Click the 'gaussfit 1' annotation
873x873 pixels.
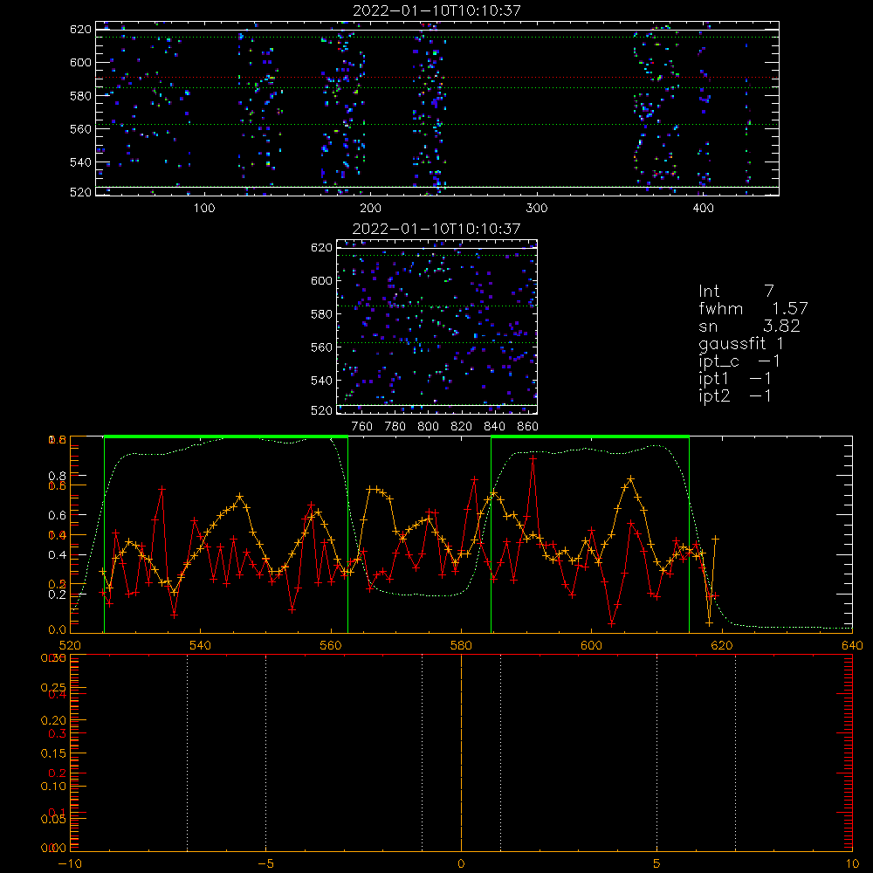[741, 344]
